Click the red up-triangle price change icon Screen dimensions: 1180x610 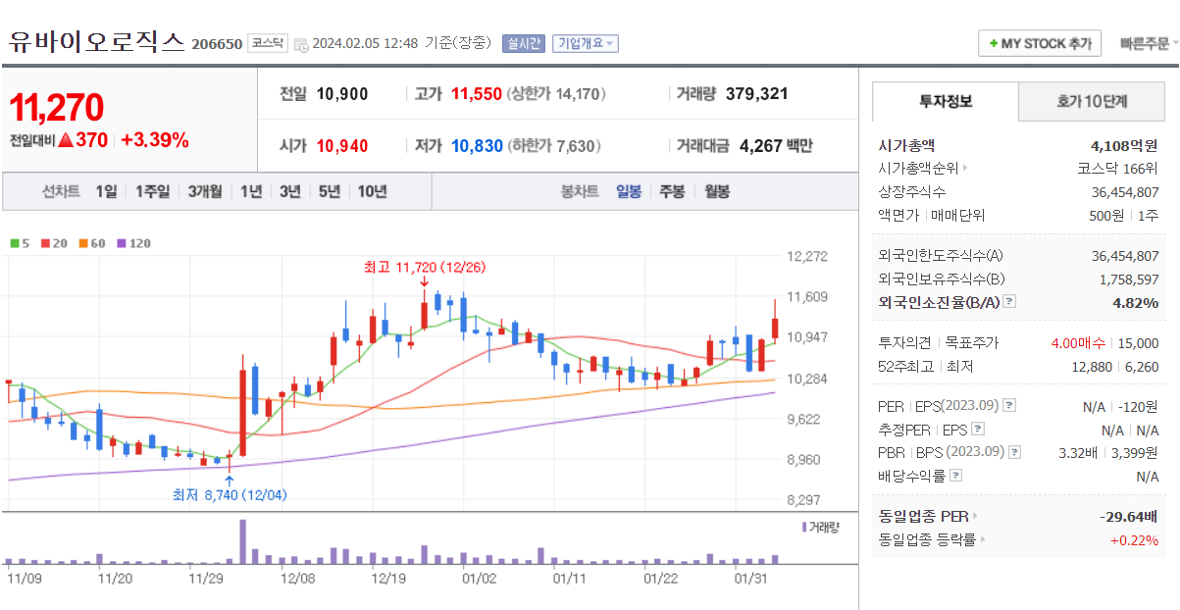point(66,140)
